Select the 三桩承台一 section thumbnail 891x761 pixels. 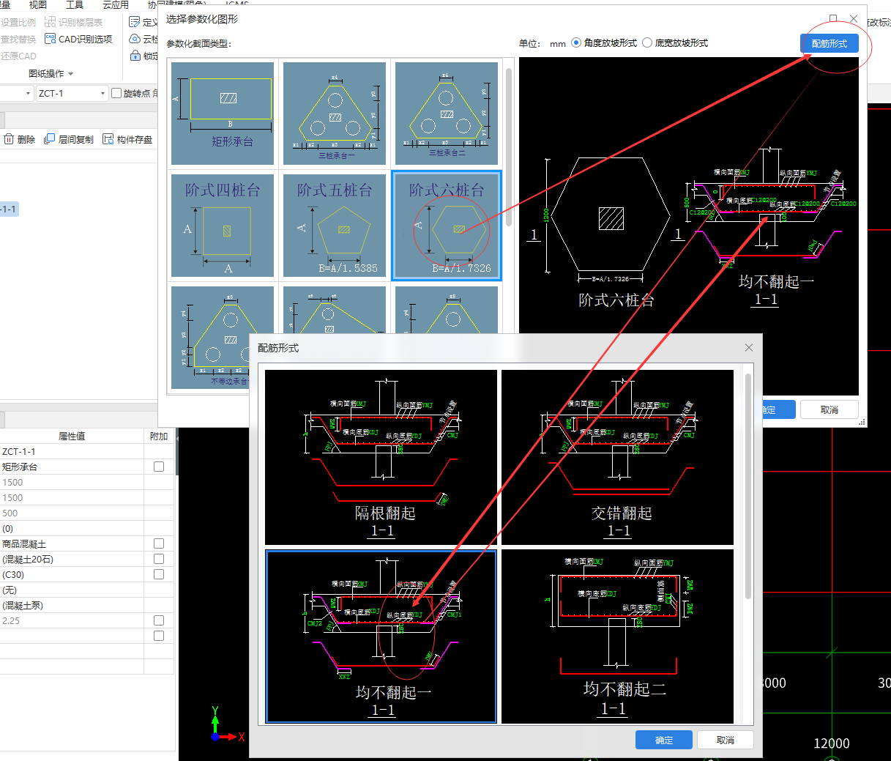tap(335, 114)
